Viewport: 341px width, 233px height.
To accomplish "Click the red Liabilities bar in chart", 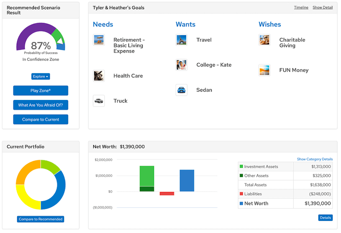I will click(x=167, y=193).
